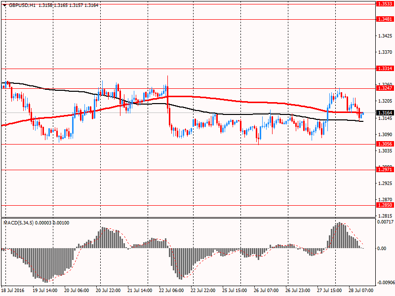Select the 1.3247 red price level label

click(x=385, y=88)
